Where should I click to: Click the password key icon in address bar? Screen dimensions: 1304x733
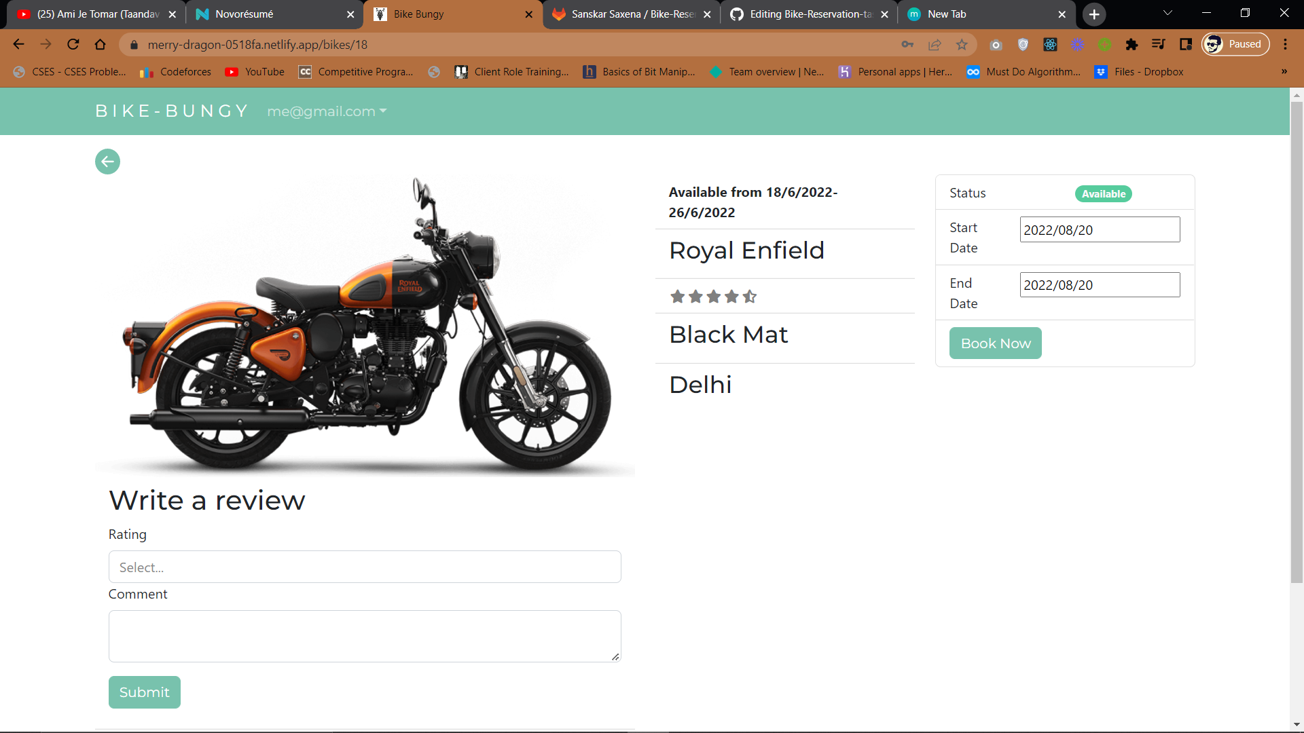(907, 44)
